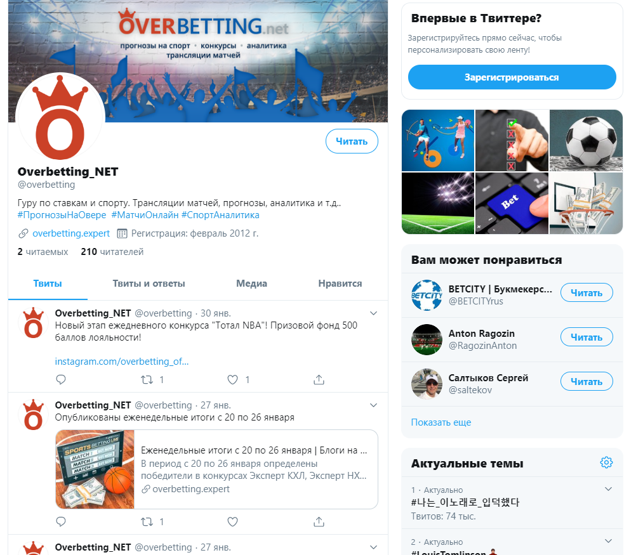Click Зарегистрироваться sign-up button
The image size is (643, 555).
(x=512, y=77)
